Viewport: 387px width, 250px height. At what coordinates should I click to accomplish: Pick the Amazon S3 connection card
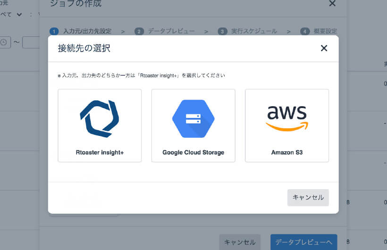(287, 125)
